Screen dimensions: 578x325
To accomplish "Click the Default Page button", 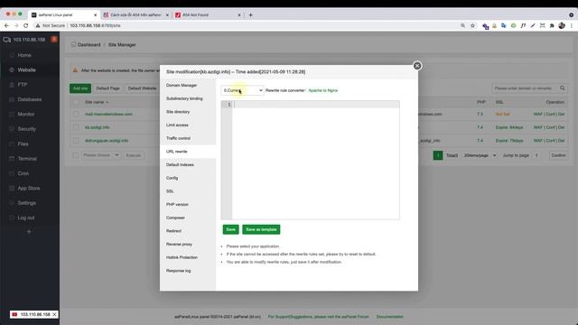I will click(x=107, y=88).
